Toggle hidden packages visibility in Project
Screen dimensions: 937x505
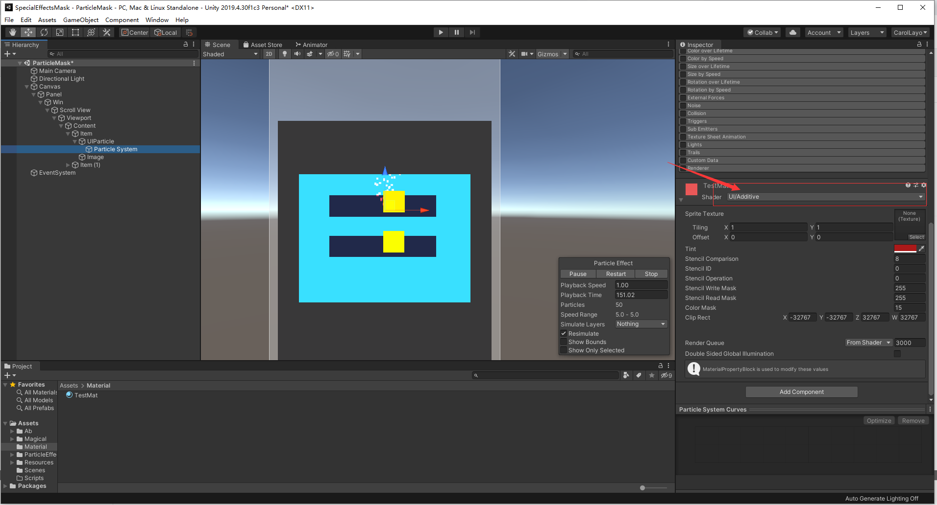tap(666, 375)
